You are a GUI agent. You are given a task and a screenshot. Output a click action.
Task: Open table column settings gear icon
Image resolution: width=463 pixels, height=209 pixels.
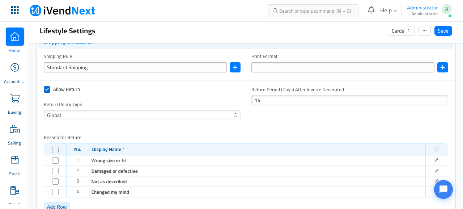pos(437,150)
